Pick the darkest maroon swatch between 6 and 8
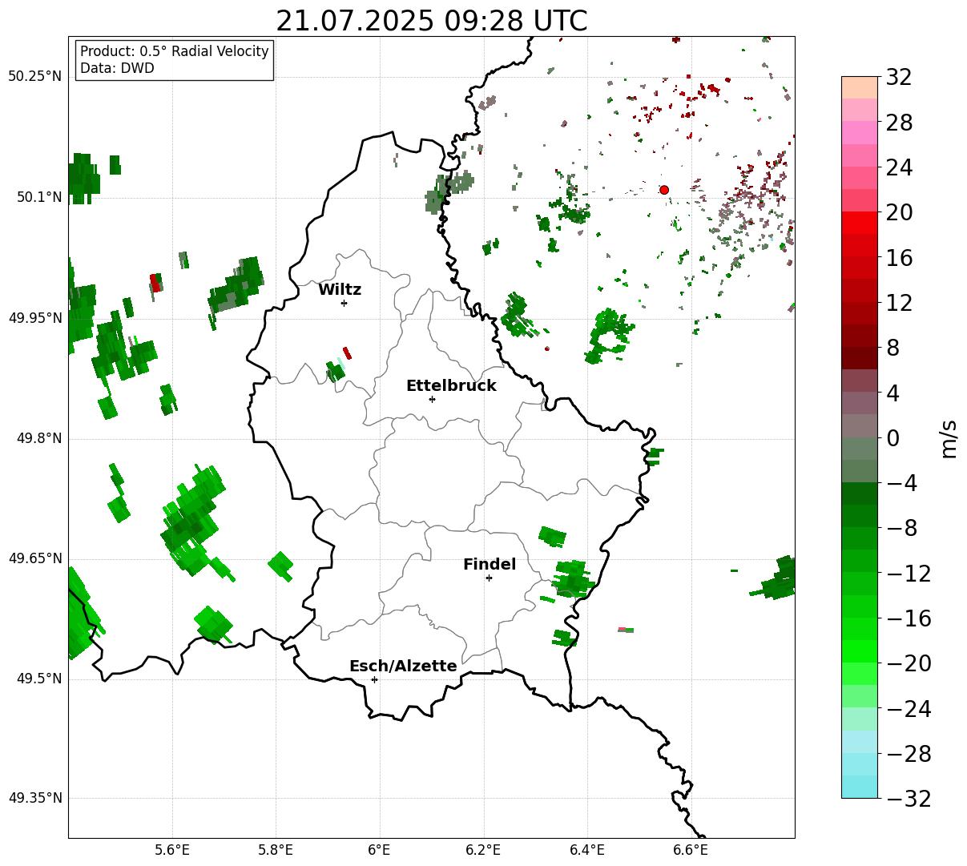Viewport: 967px width, 866px height. pos(860,358)
